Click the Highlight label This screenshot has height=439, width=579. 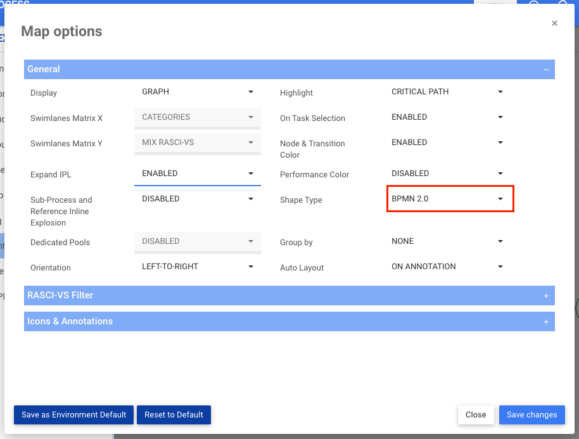coord(296,93)
